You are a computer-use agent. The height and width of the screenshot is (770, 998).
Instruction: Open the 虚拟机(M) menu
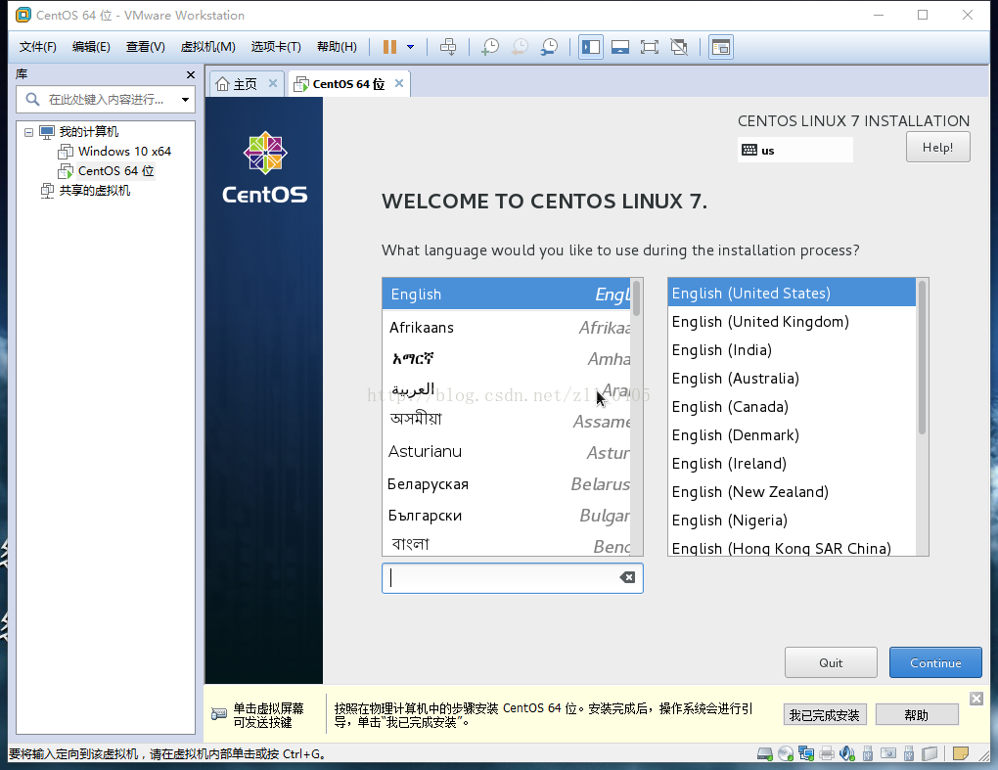(x=208, y=46)
